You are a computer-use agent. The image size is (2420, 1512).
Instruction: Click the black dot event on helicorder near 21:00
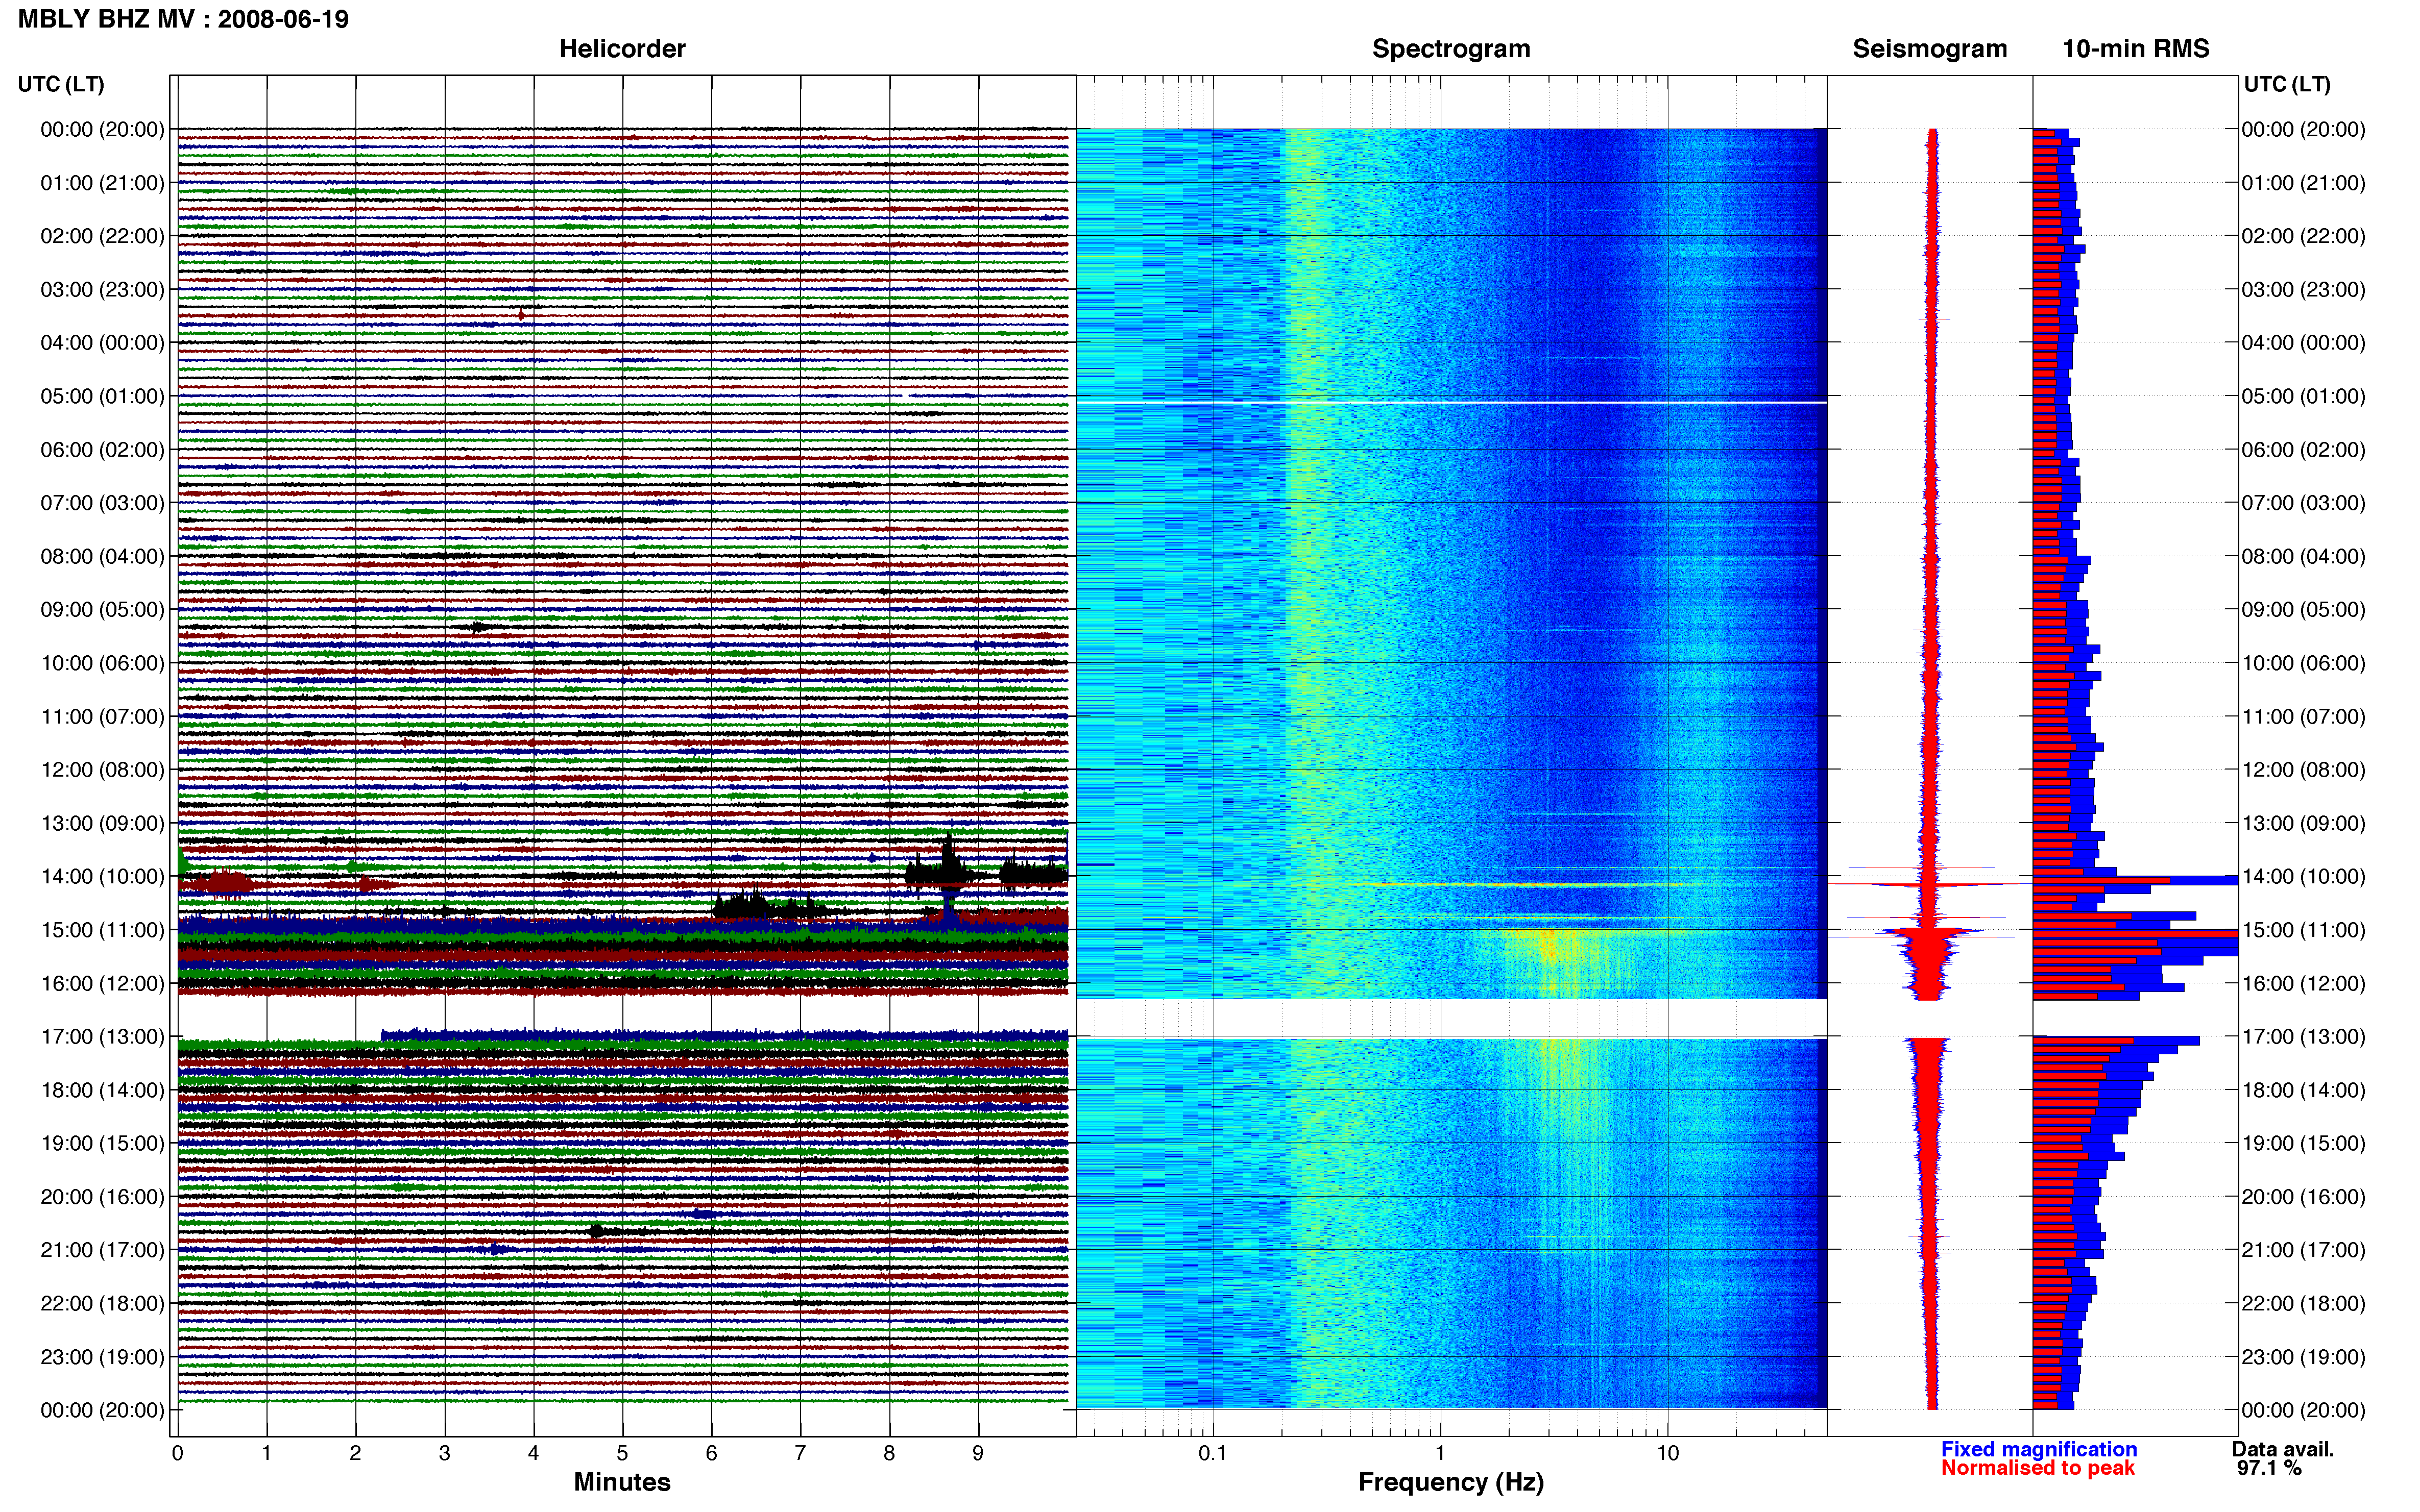(596, 1231)
